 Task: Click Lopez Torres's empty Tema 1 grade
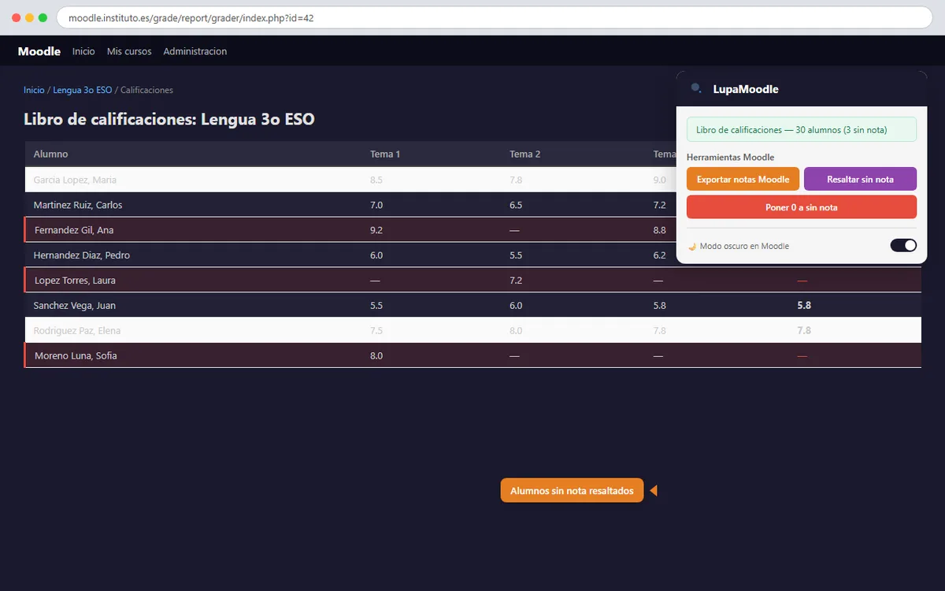click(x=376, y=281)
